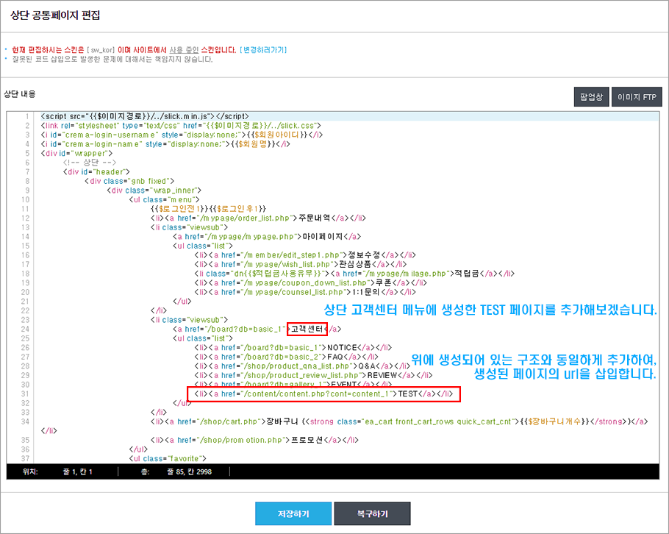Click the 마이페이지 mypage.php line

point(267,237)
